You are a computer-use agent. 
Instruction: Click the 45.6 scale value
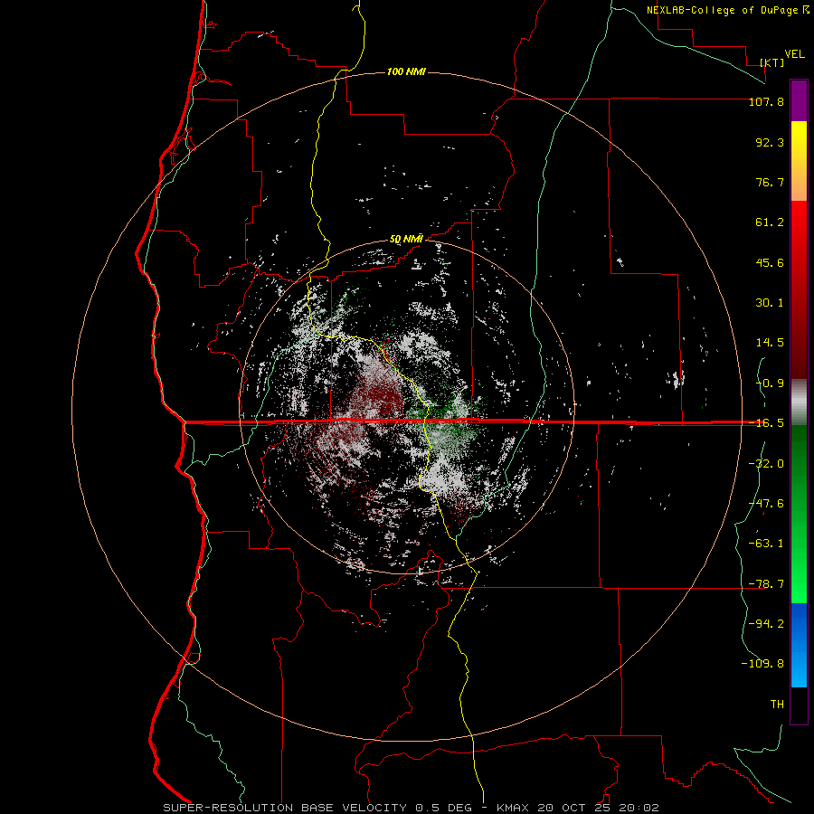click(x=770, y=262)
